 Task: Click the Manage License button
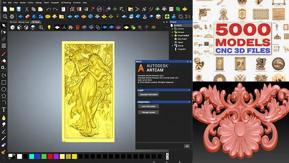[x=148, y=112]
